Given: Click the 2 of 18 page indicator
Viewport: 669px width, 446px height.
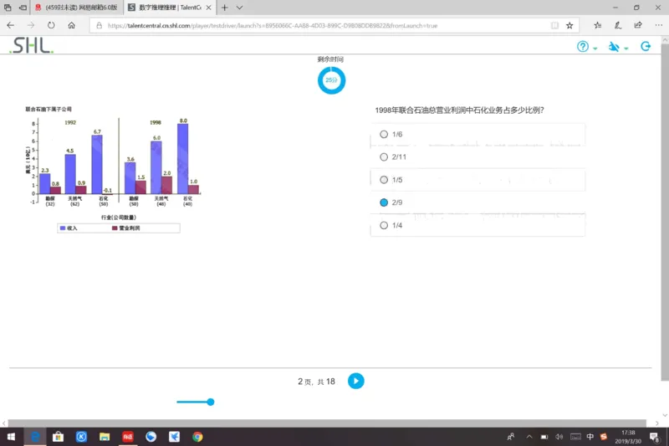Looking at the screenshot, I should coord(316,382).
